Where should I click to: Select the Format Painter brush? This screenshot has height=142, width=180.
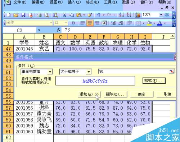90,15
